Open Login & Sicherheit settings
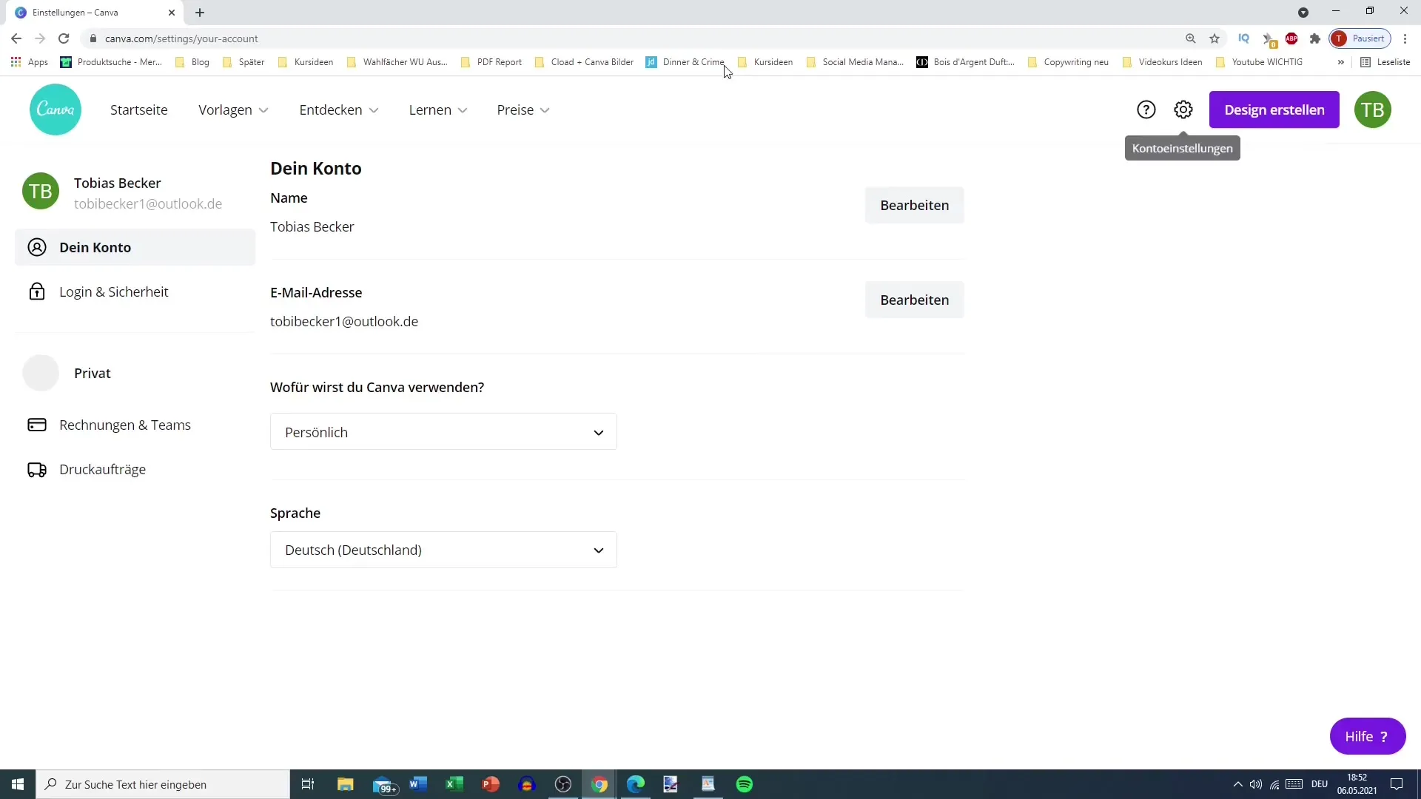1421x799 pixels. click(x=135, y=291)
